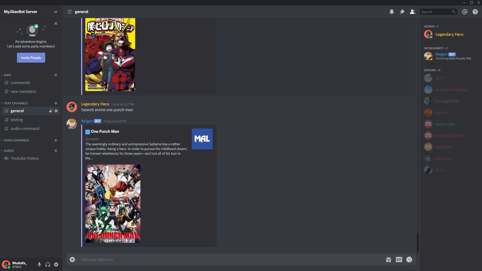Open the GIF picker

[399, 260]
